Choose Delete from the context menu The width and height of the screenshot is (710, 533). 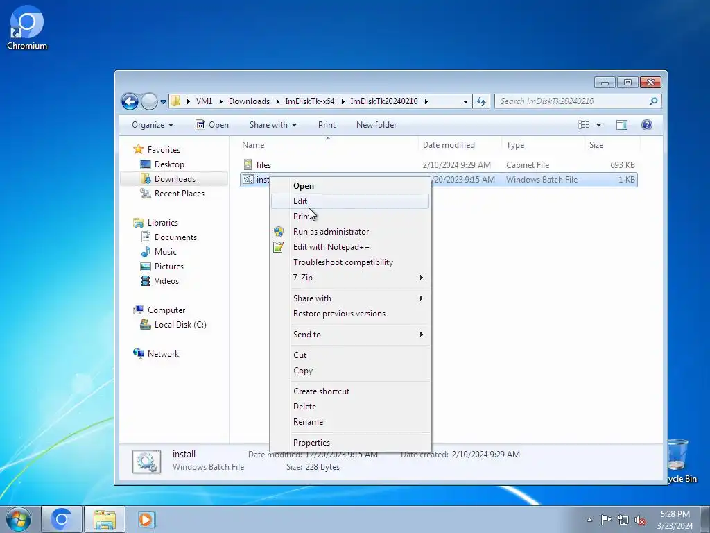(x=349, y=407)
